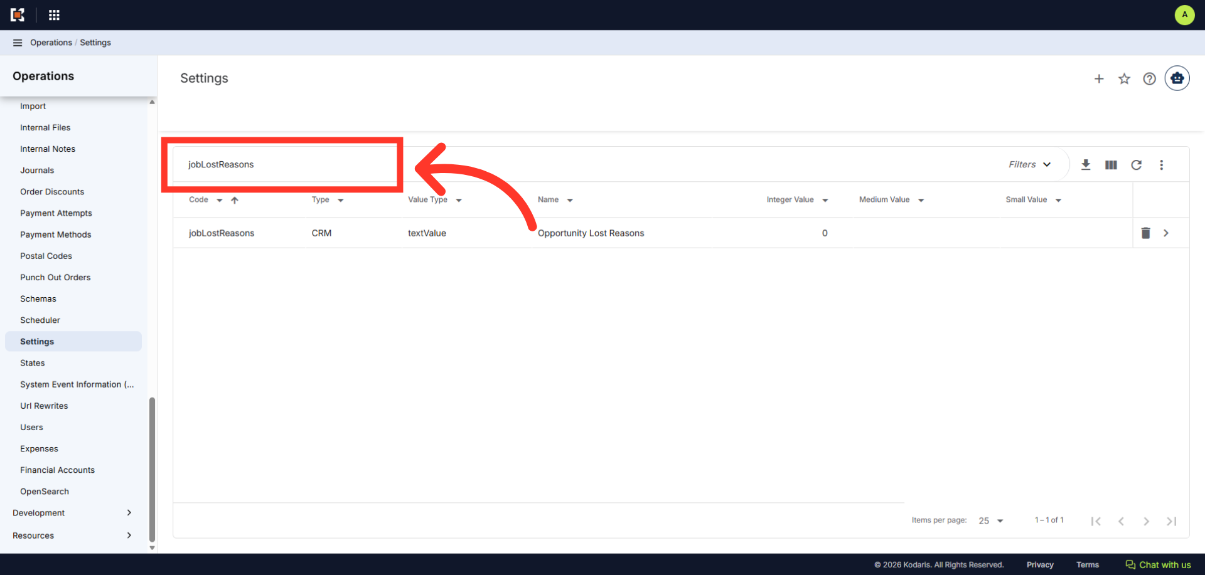The image size is (1205, 575).
Task: Open Type column filter dropdown
Action: pyautogui.click(x=341, y=201)
